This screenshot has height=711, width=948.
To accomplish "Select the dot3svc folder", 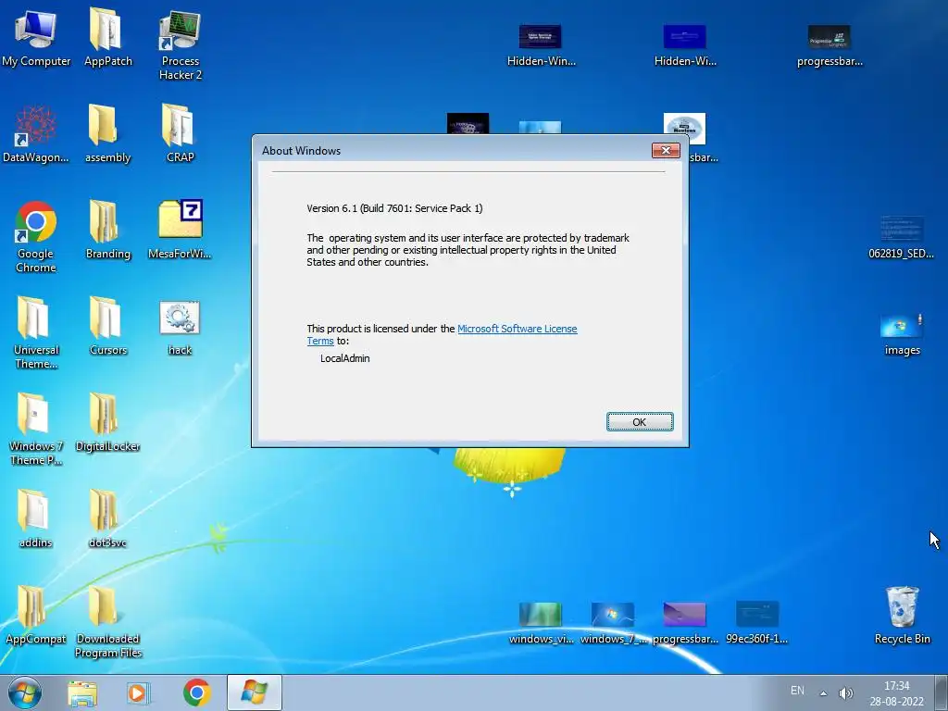I will [x=107, y=518].
